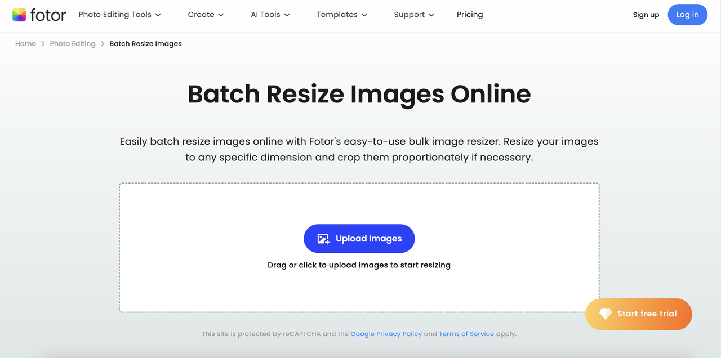The width and height of the screenshot is (721, 358).
Task: Click the fotor wordmark text
Action: coord(48,15)
